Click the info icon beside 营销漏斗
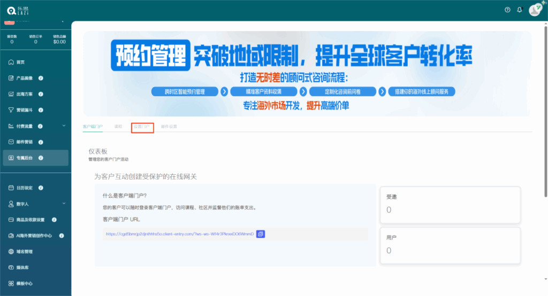The height and width of the screenshot is (296, 548). click(x=41, y=110)
